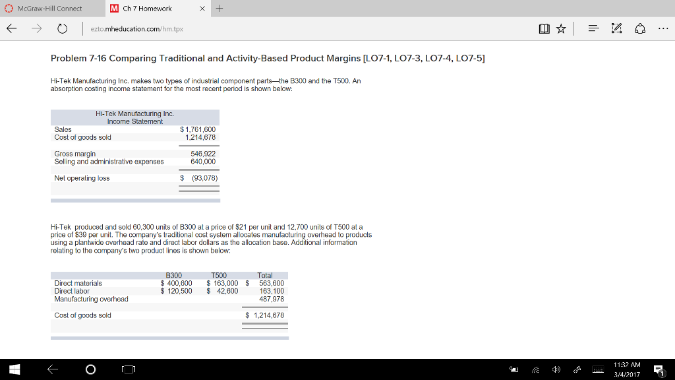Click the address bar URL field
675x380 pixels.
coord(136,29)
